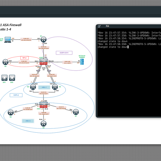This screenshot has width=161, height=161.
Task: Click the AD Server icon
Action: pos(82,62)
